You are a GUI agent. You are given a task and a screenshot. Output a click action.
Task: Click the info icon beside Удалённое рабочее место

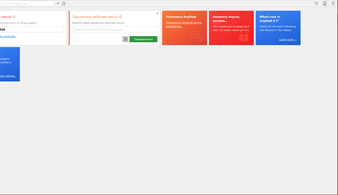(121, 17)
